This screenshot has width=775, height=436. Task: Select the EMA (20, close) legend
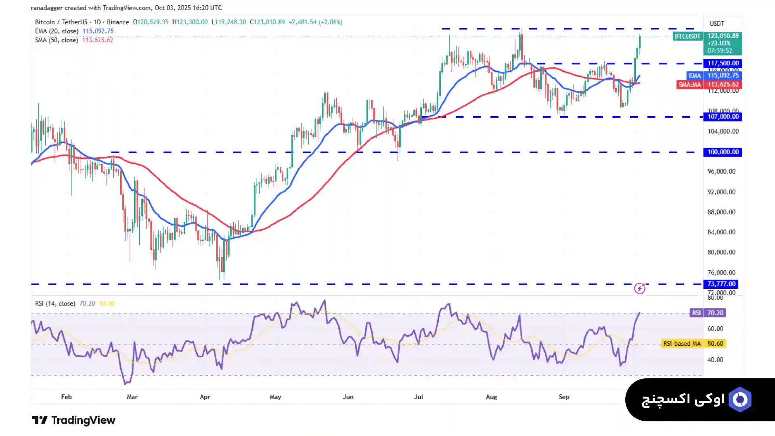click(x=57, y=31)
